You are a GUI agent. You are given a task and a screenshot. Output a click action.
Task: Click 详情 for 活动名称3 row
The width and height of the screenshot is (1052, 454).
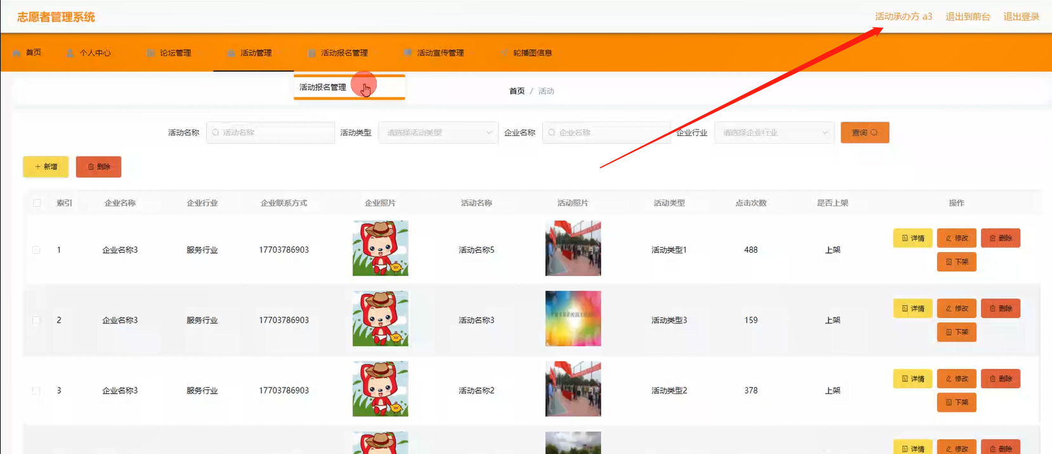coord(913,309)
